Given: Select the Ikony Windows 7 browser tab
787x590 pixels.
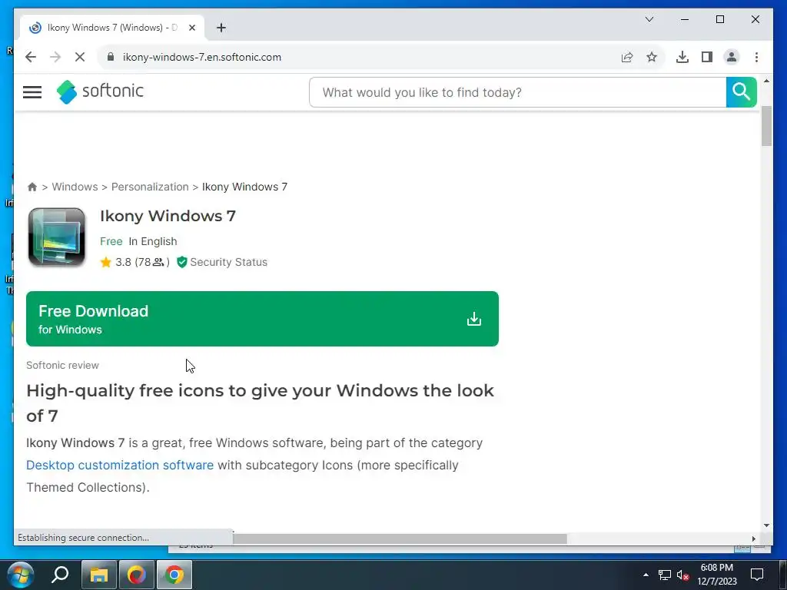Looking at the screenshot, I should [112, 28].
